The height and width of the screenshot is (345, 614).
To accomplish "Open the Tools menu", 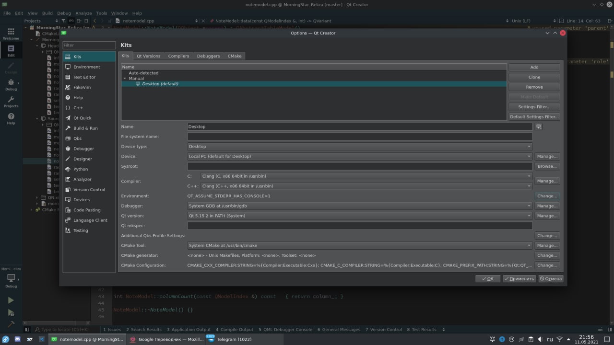I will coord(102,13).
